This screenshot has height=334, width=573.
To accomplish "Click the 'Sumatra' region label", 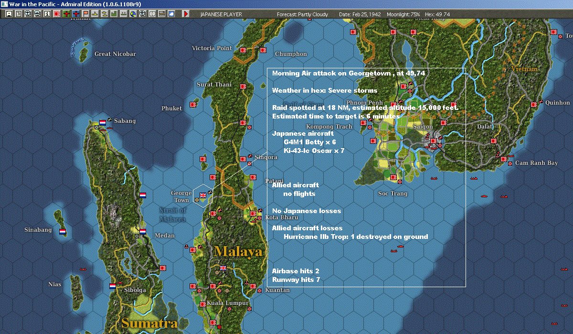I will [149, 323].
